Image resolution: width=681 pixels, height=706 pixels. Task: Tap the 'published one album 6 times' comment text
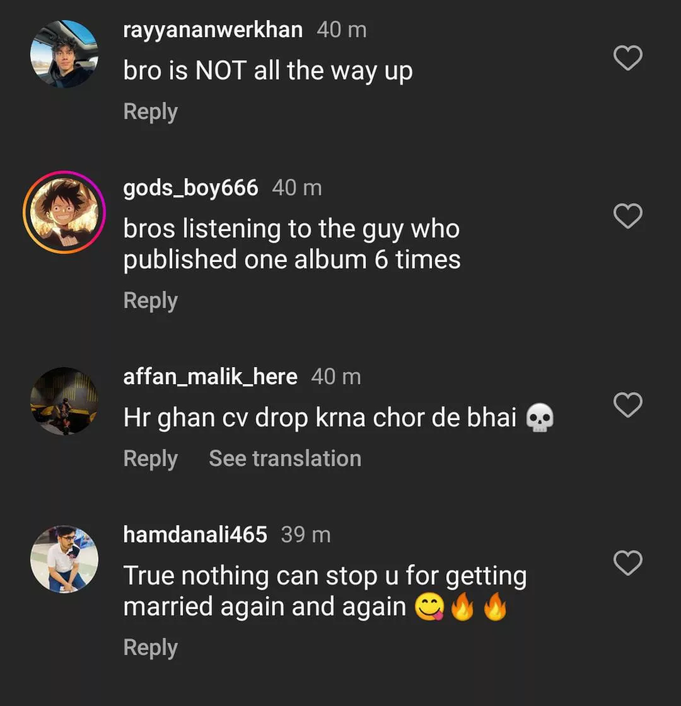[291, 244]
